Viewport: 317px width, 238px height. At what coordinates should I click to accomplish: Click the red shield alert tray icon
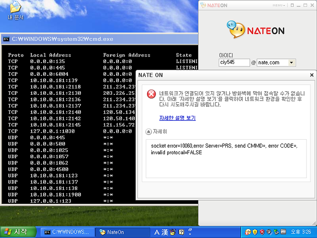pos(262,232)
